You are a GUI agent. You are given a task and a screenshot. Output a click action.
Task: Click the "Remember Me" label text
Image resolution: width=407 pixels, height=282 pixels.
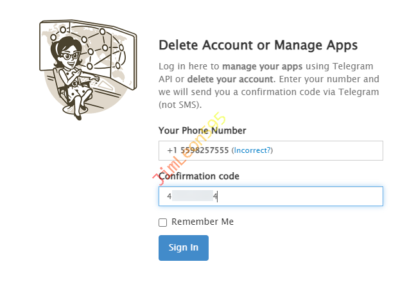[x=203, y=222]
